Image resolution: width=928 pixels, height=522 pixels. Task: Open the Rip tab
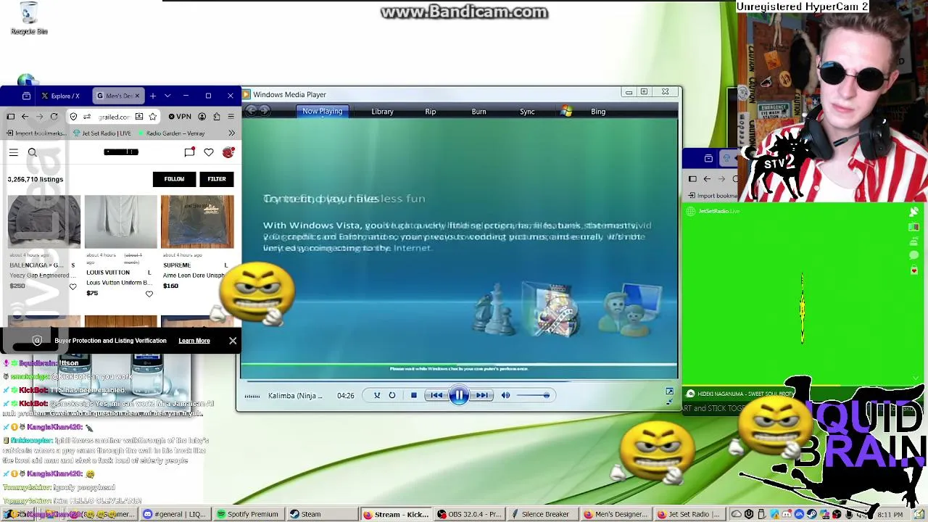tap(431, 112)
